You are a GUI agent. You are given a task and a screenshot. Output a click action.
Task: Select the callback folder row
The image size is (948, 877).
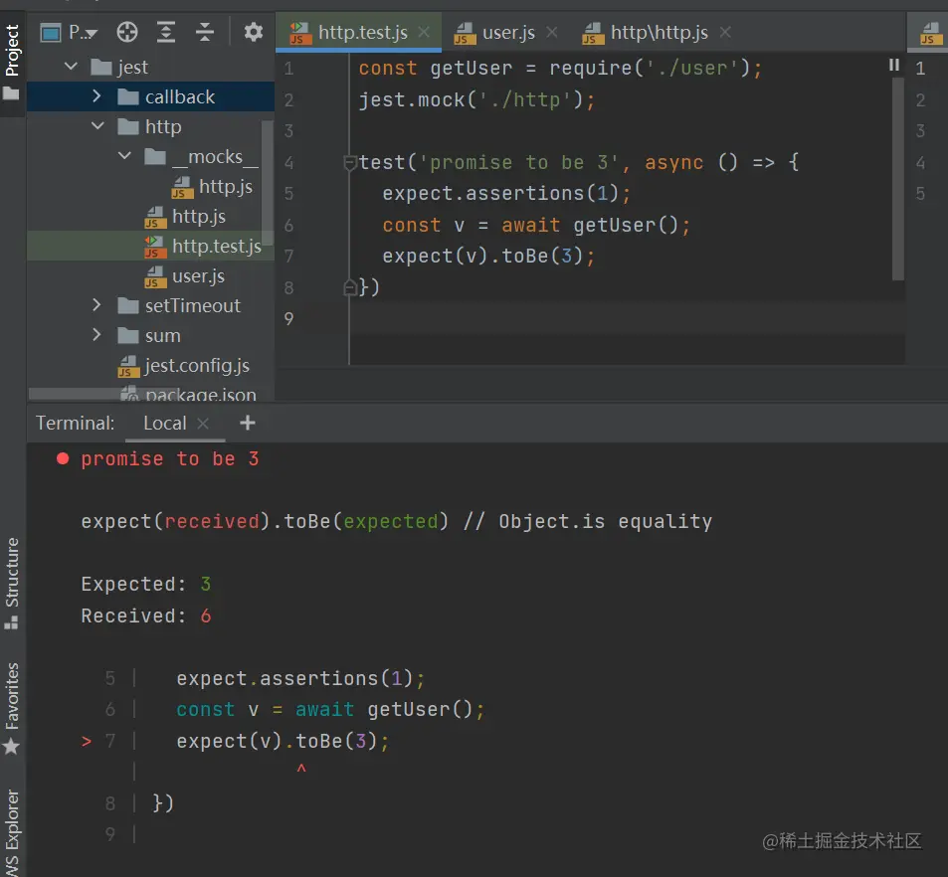pyautogui.click(x=150, y=96)
